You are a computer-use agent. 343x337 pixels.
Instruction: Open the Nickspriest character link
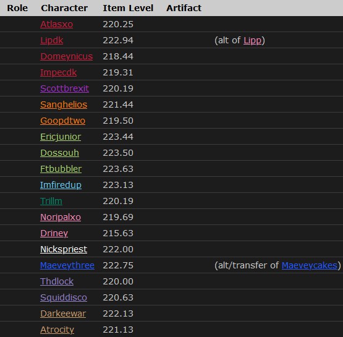click(64, 249)
